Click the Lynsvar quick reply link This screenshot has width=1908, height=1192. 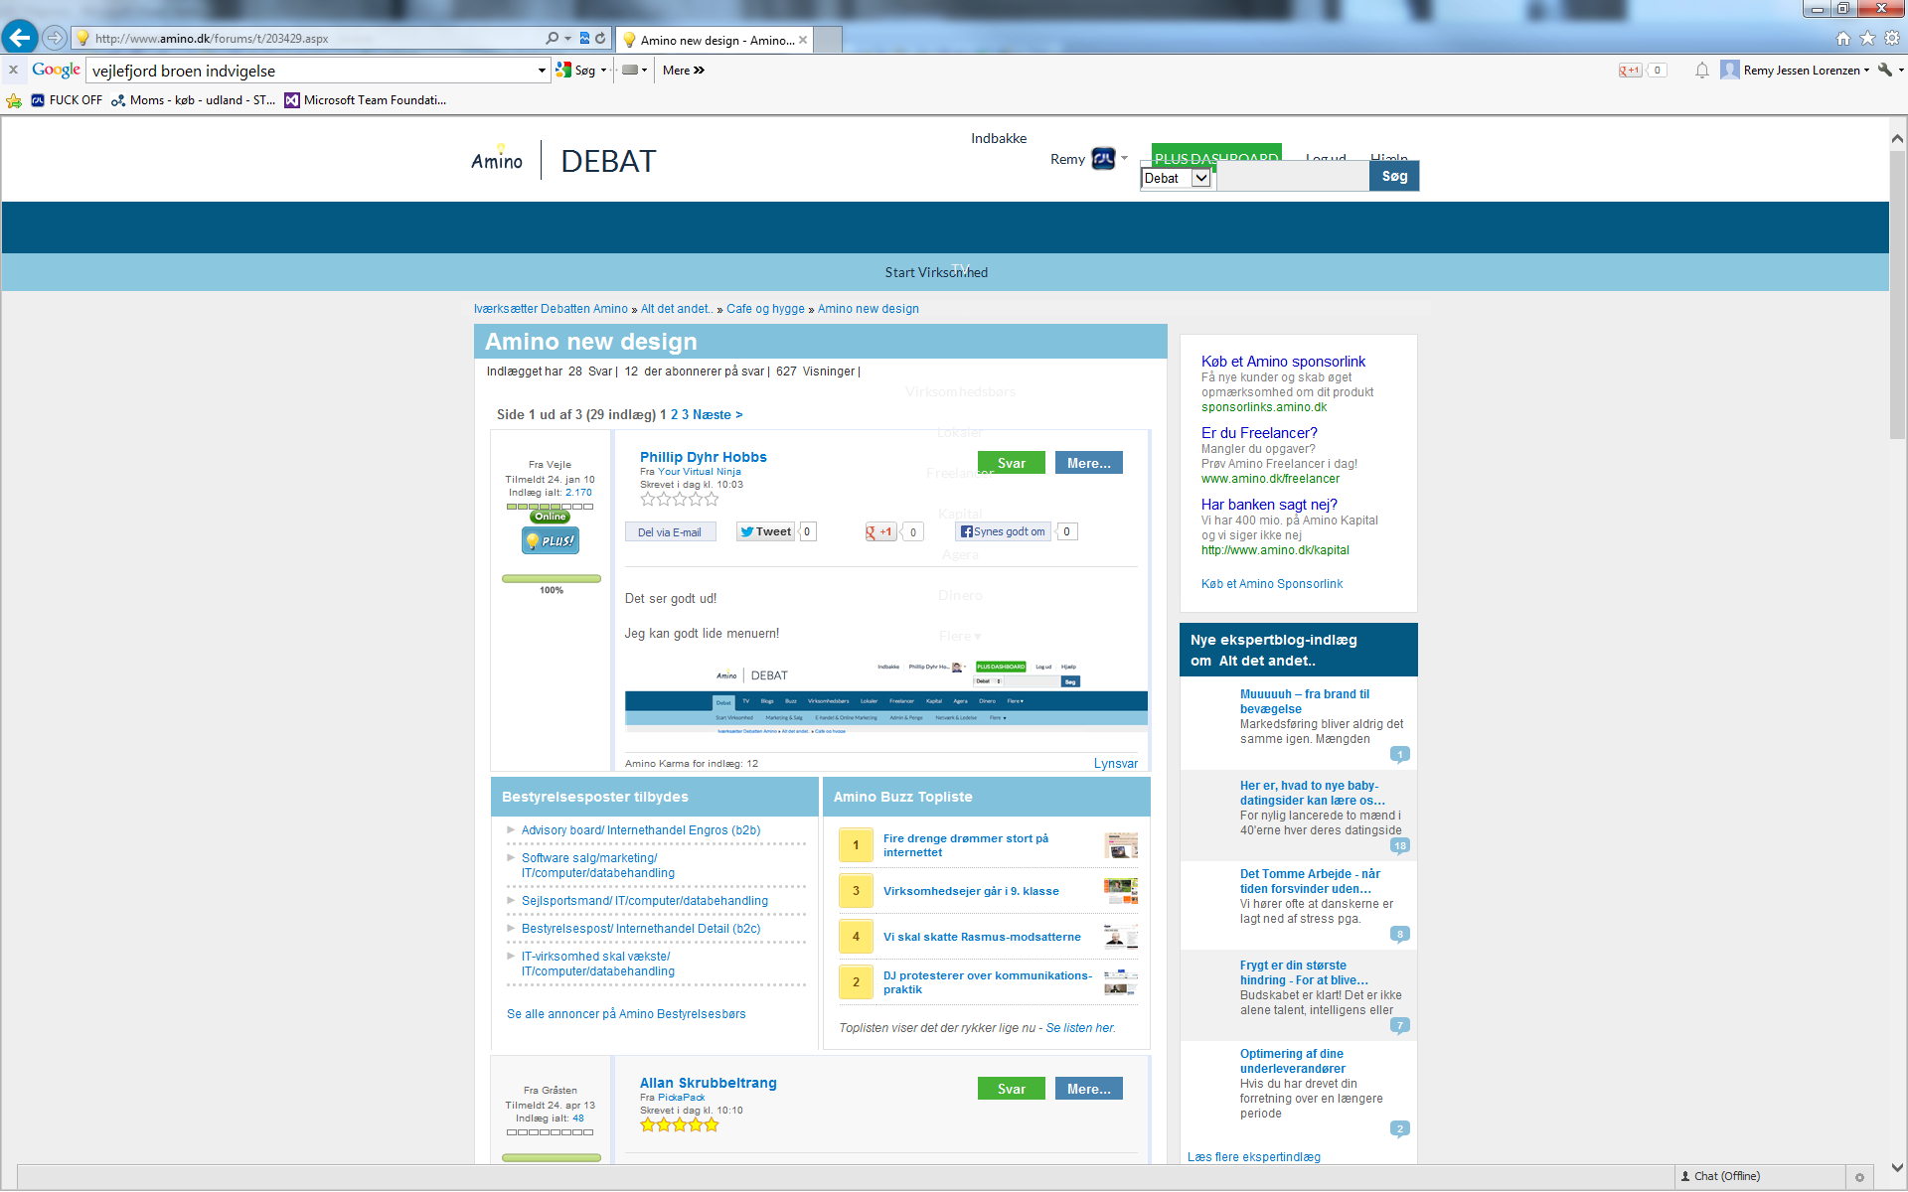1115,764
